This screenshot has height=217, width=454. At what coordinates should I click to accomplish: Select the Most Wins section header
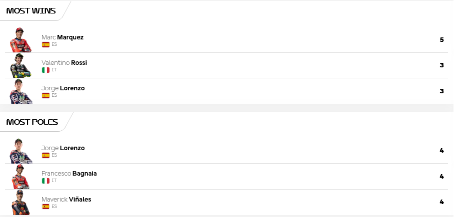click(31, 10)
